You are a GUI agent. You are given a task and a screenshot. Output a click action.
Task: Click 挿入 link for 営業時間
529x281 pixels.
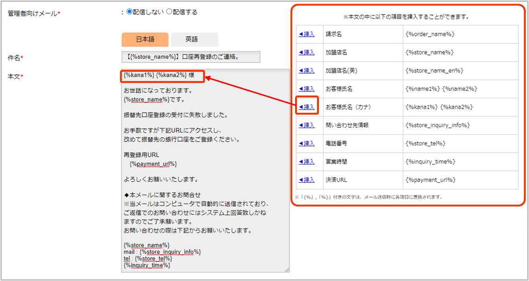click(306, 162)
